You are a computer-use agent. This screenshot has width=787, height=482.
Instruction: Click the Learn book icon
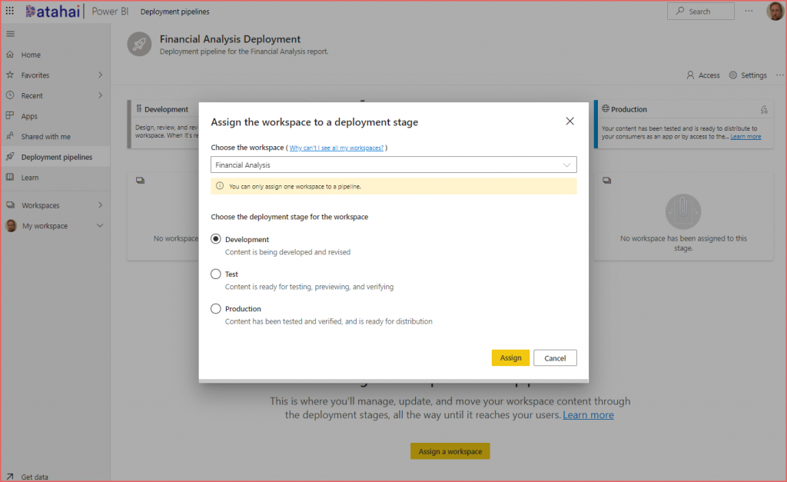(x=10, y=178)
